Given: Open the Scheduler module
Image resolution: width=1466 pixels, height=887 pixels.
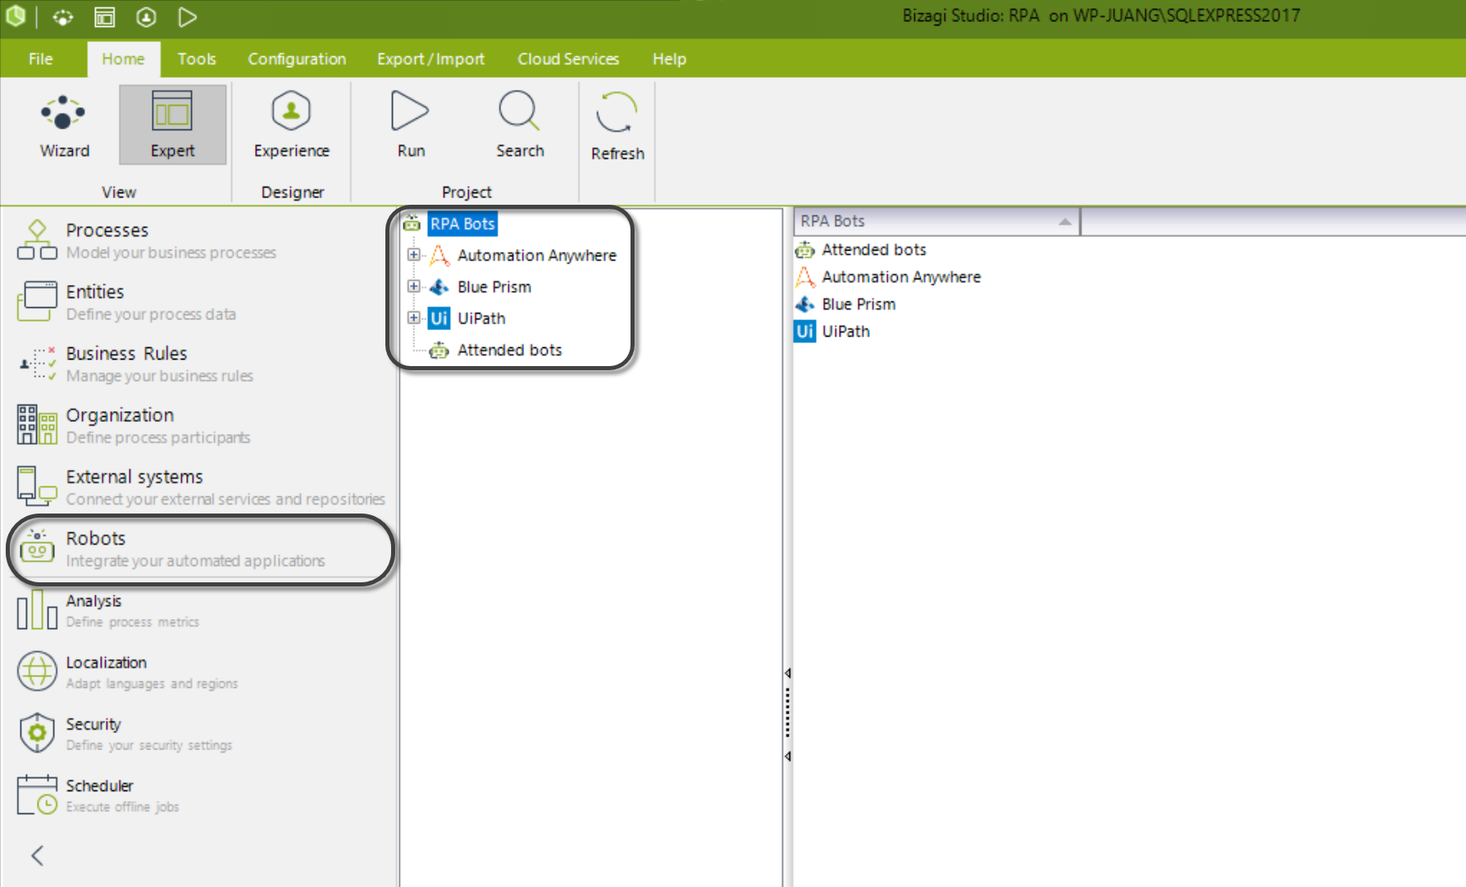Looking at the screenshot, I should click(x=201, y=795).
